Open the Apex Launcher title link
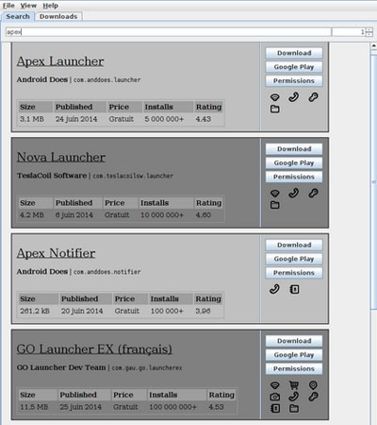Screen dimensions: 377x425 60,61
